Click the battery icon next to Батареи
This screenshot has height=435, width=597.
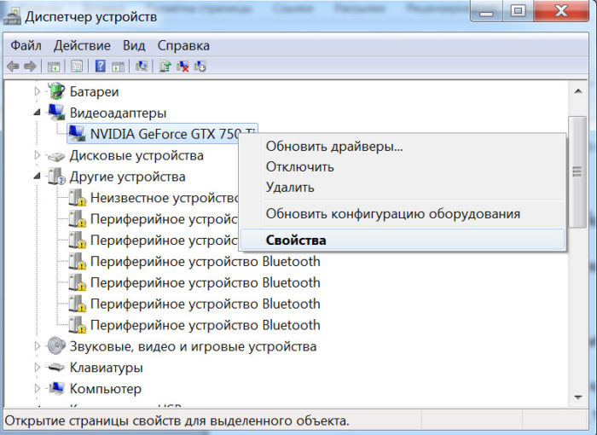[x=57, y=91]
